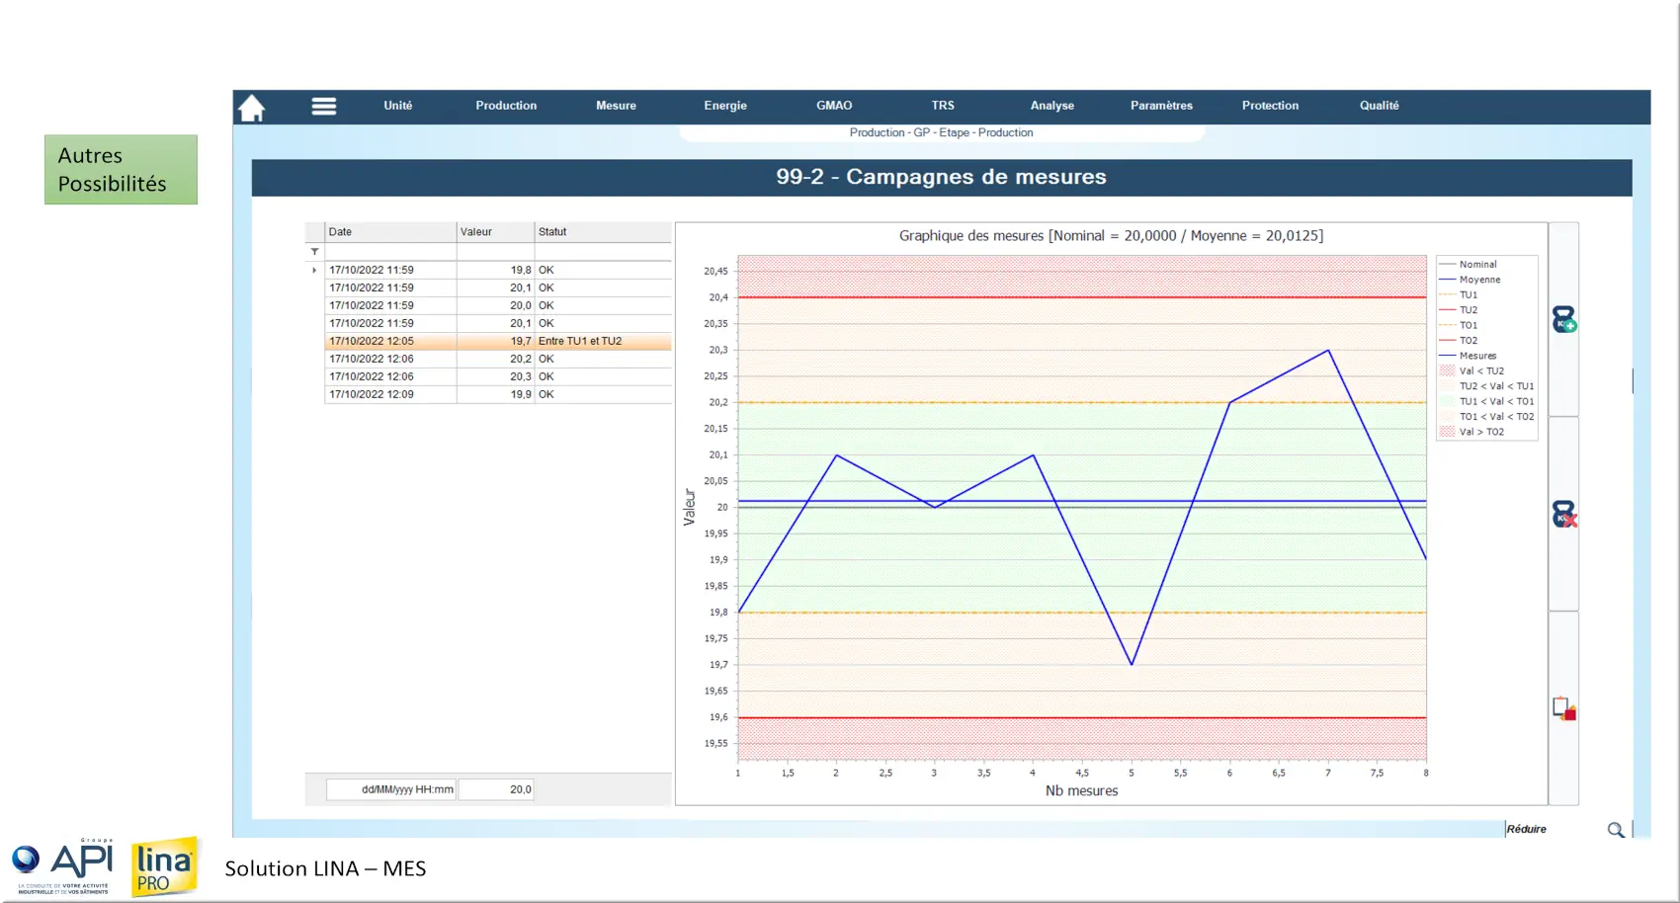Click the delete measurement icon
Screen dimensions: 1680x903
point(1563,514)
